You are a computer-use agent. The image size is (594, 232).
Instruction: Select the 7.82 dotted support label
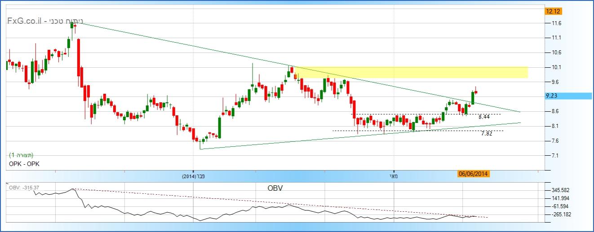tap(486, 133)
